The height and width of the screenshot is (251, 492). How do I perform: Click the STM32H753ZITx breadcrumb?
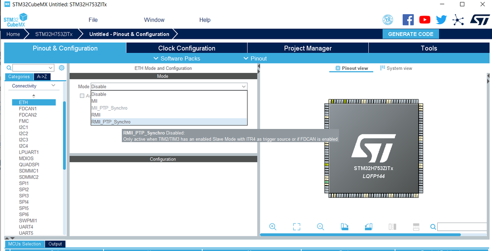pos(54,34)
